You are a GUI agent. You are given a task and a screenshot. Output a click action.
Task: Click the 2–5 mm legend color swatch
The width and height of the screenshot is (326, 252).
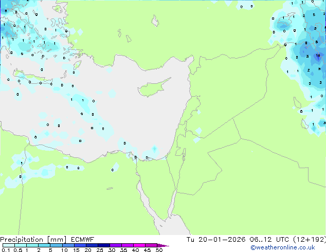(x=44, y=245)
